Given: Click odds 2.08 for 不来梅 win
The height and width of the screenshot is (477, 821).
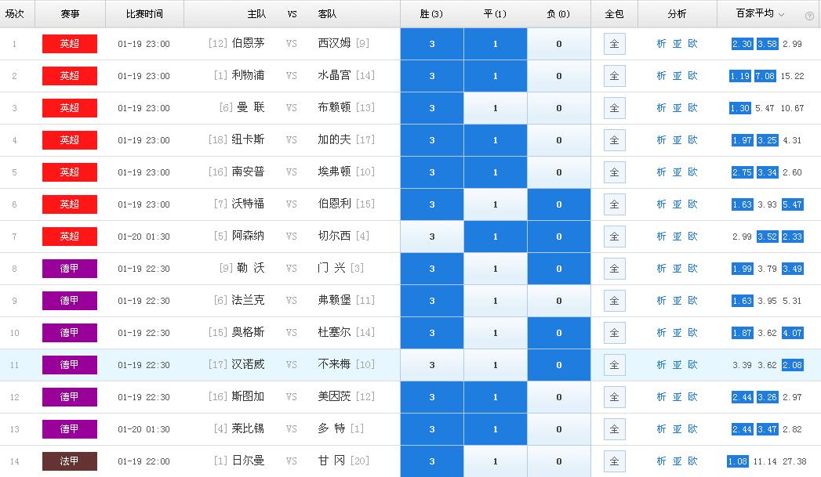Looking at the screenshot, I should click(x=792, y=365).
